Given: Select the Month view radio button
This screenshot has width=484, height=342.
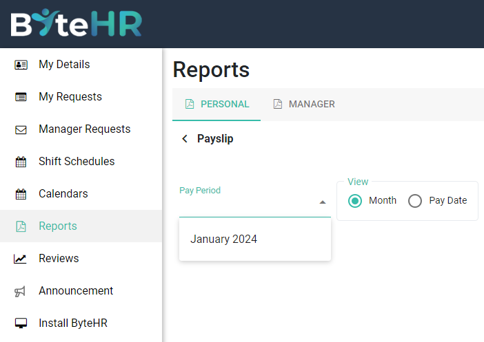Looking at the screenshot, I should [x=355, y=201].
